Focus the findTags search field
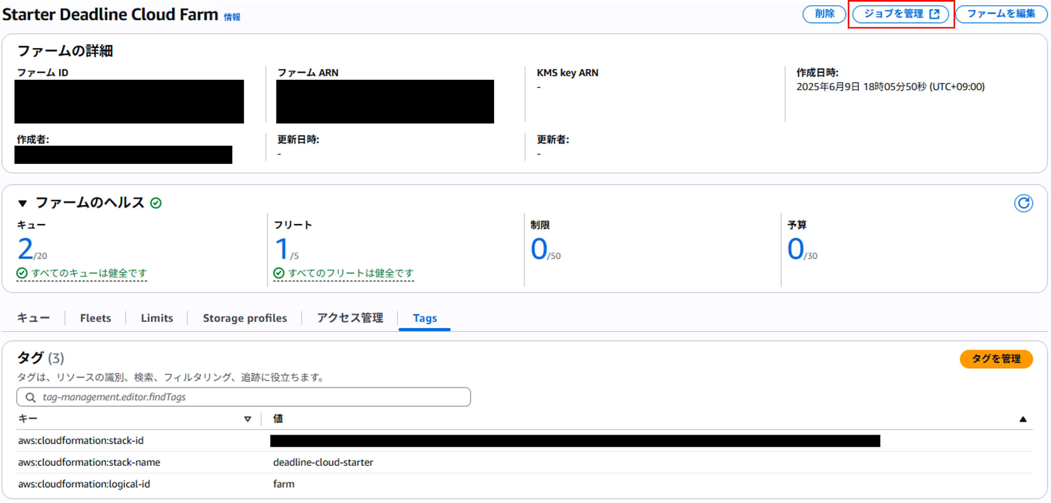This screenshot has height=503, width=1051. point(243,397)
